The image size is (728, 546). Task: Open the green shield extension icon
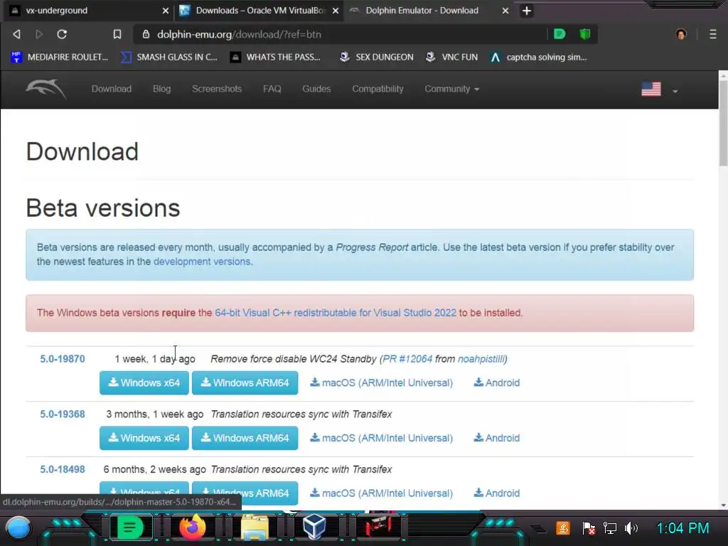click(x=585, y=34)
